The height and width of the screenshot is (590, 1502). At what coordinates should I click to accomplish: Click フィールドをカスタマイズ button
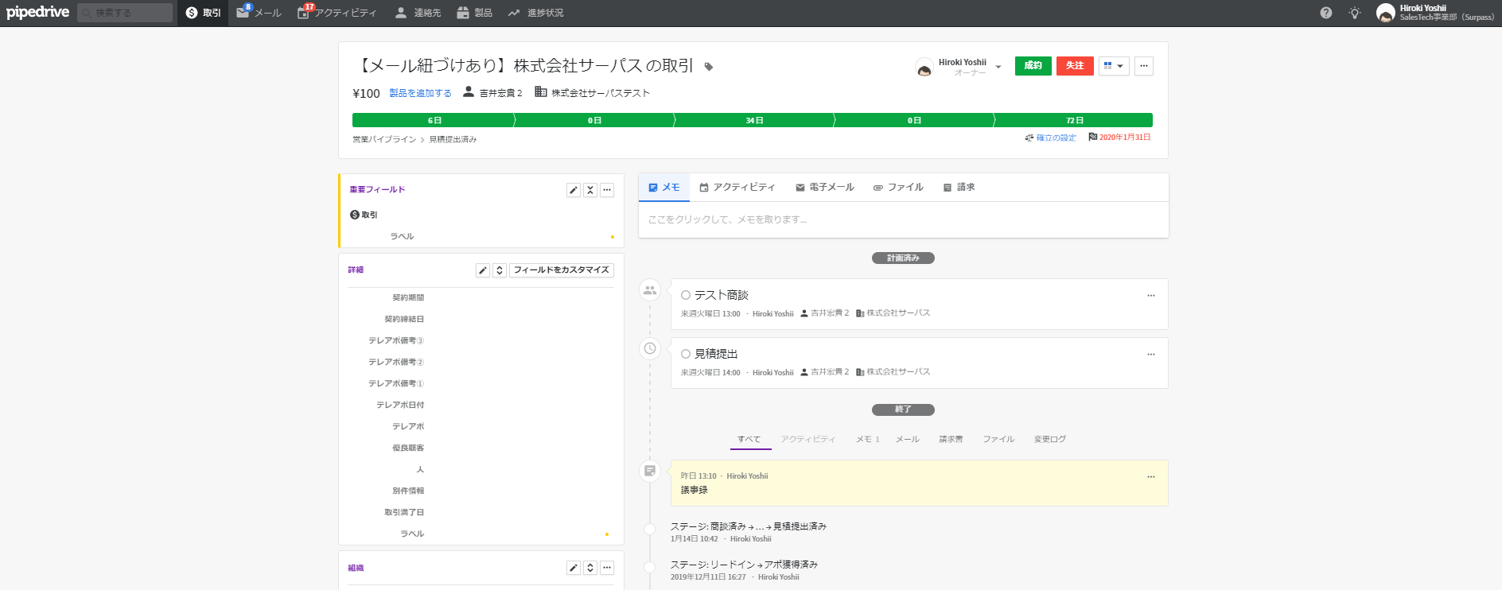tap(562, 270)
